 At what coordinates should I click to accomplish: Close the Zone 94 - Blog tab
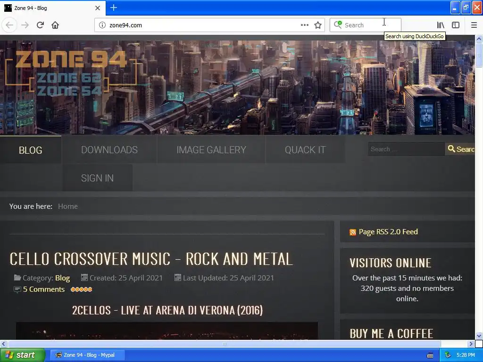[x=98, y=8]
